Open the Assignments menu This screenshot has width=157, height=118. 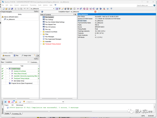pos(24,5)
